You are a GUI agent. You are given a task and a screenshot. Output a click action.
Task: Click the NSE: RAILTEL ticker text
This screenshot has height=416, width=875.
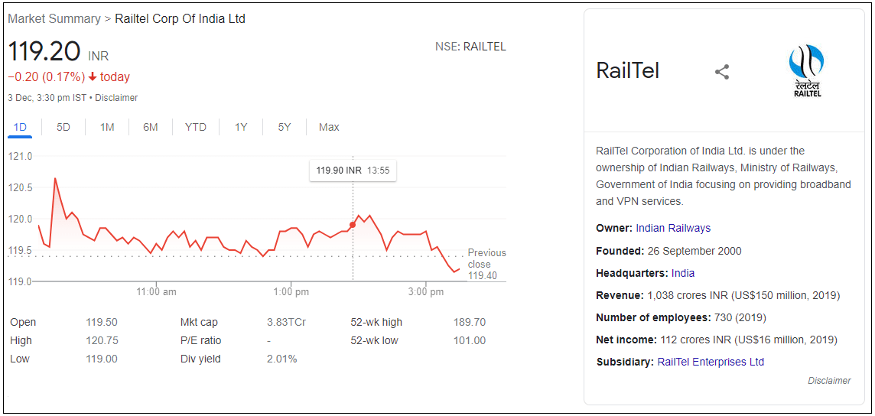(x=470, y=47)
